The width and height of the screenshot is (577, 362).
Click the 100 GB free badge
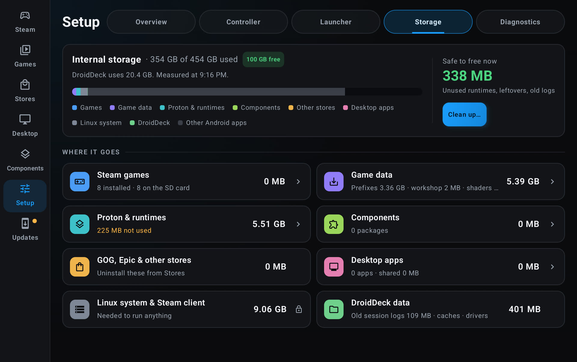tap(263, 60)
